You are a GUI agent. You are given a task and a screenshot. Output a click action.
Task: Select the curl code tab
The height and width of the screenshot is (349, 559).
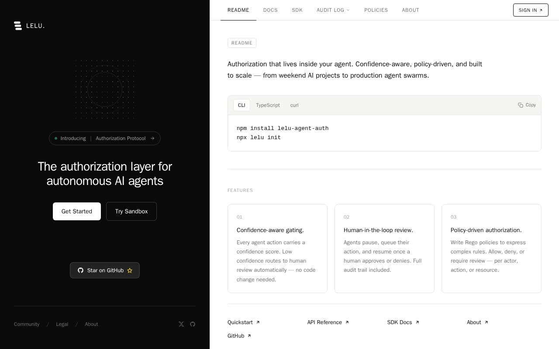pos(294,105)
